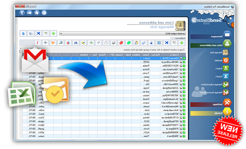Click the blue square select-all icon

click(x=159, y=42)
